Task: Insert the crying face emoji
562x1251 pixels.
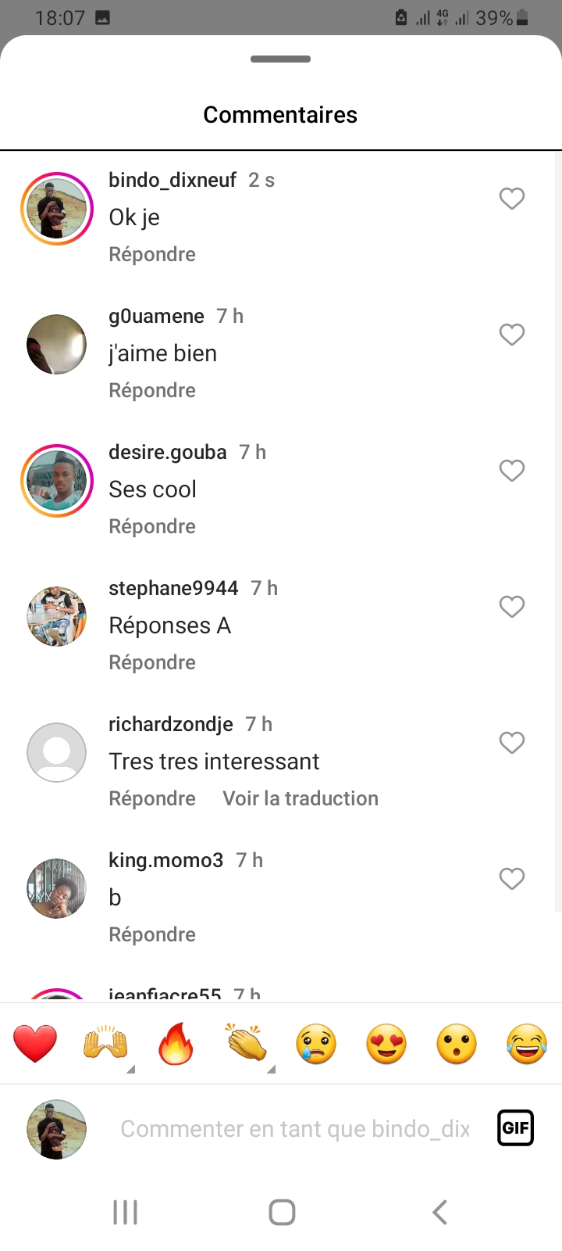Action: click(316, 1044)
